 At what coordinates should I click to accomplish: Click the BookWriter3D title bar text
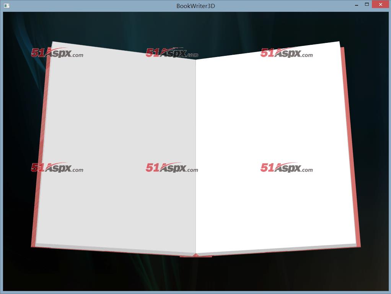coord(195,6)
